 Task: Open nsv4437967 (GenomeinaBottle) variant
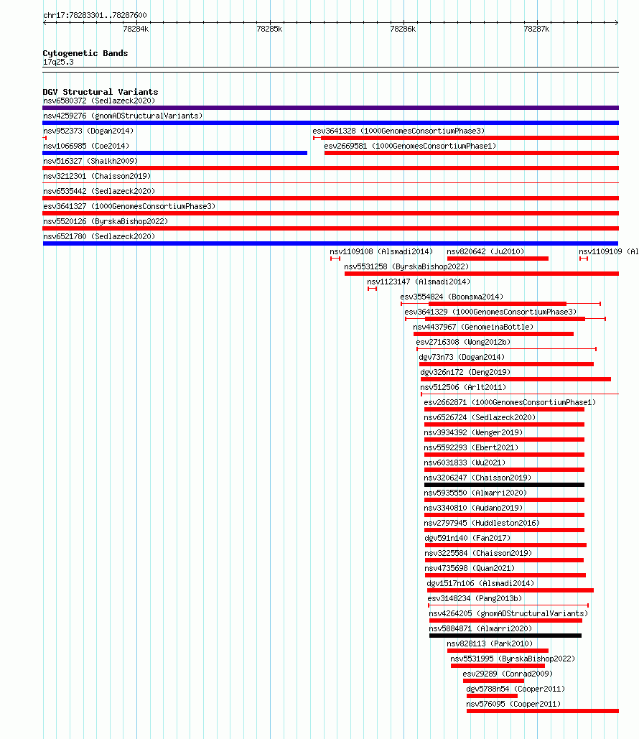tap(473, 327)
